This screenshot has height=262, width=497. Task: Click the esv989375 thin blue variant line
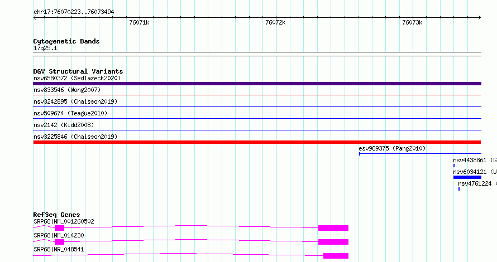pyautogui.click(x=420, y=154)
